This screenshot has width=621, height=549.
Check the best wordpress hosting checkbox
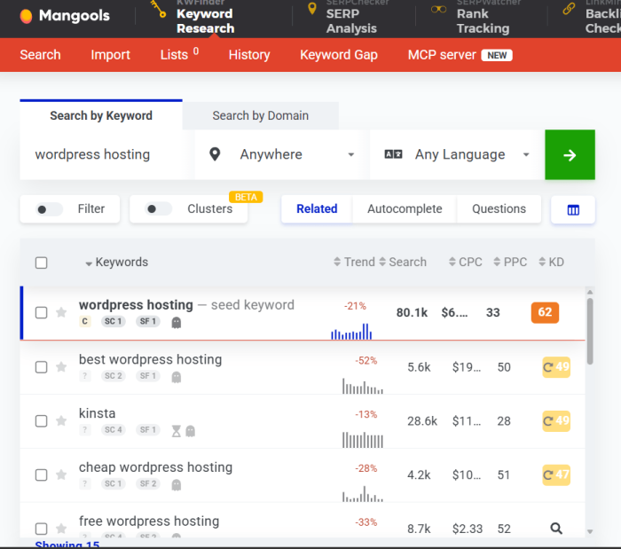(41, 367)
